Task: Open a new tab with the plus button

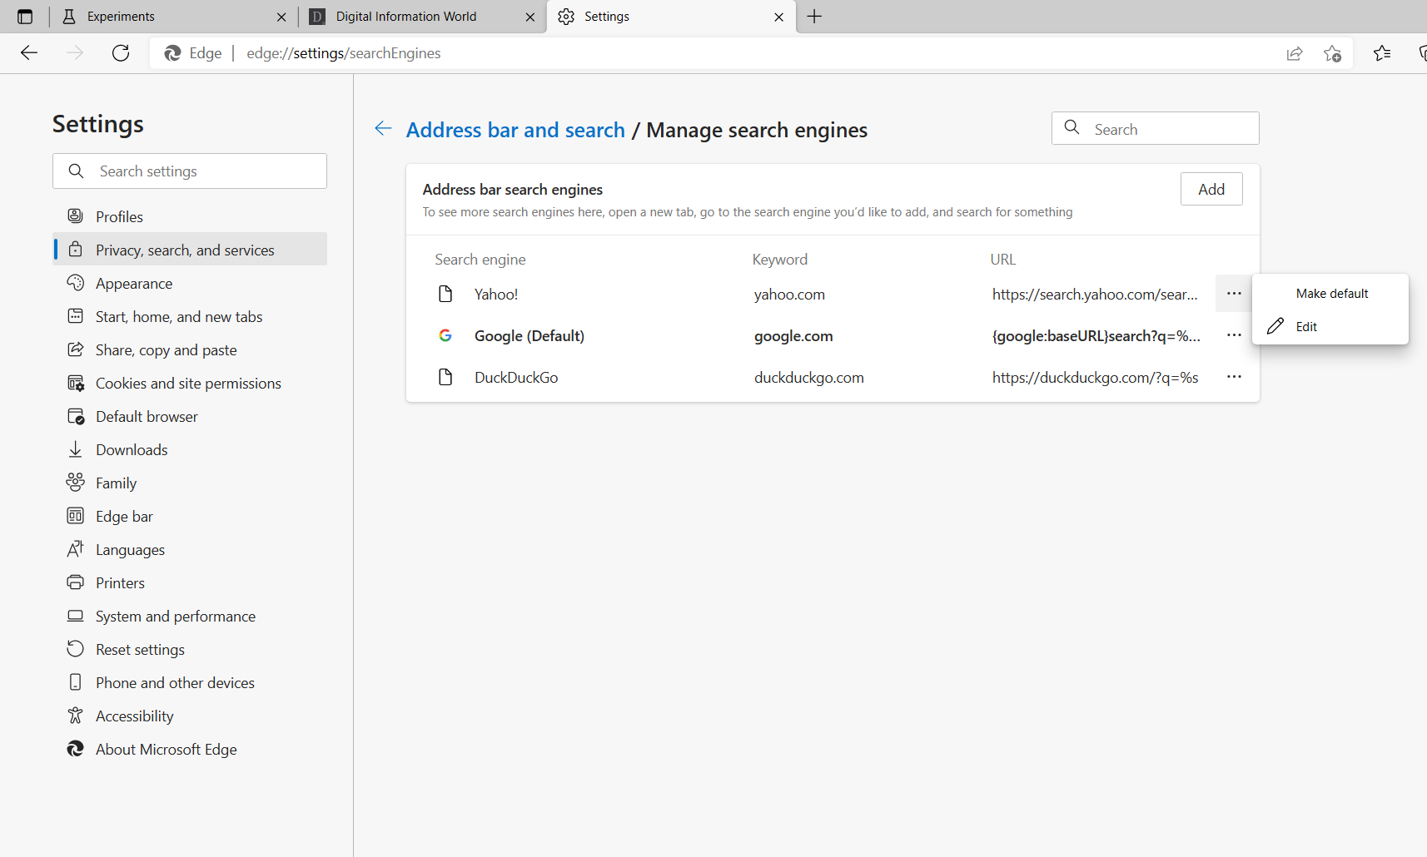Action: [814, 17]
